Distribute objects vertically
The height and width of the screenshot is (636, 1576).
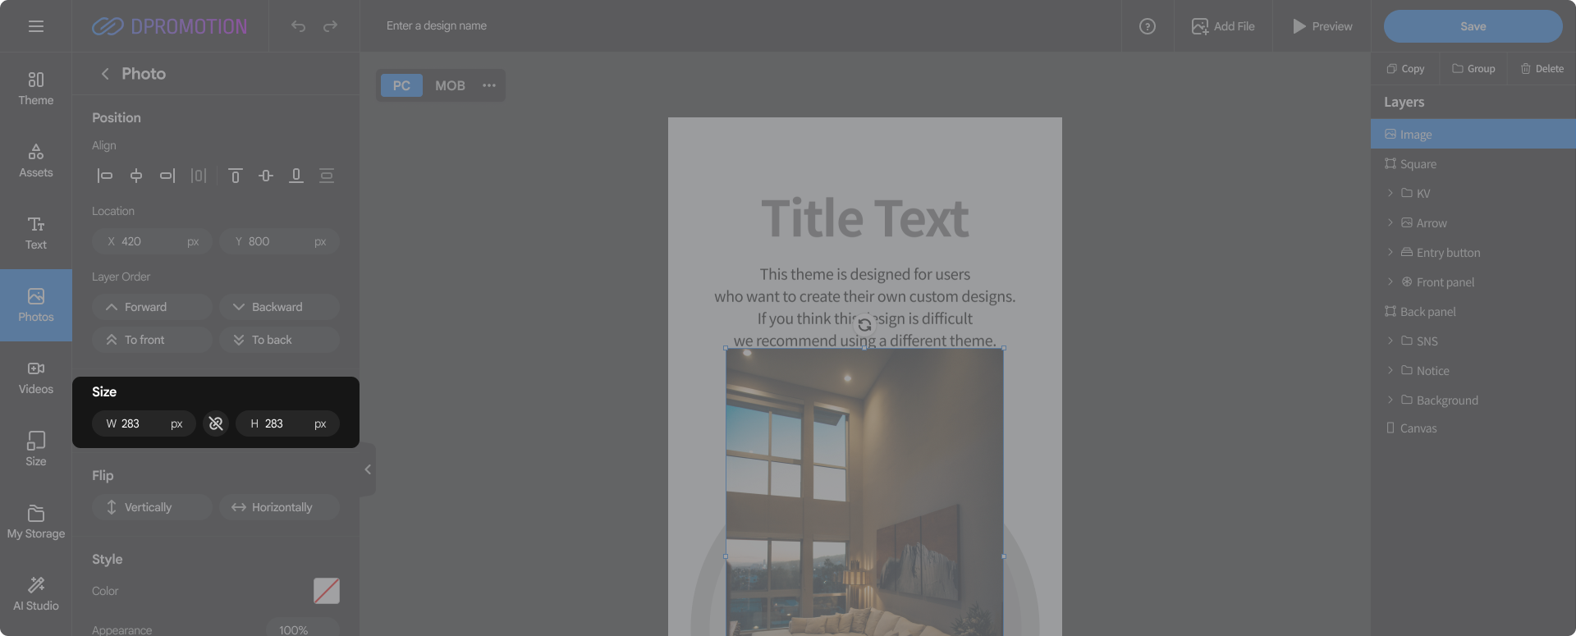[x=327, y=176]
